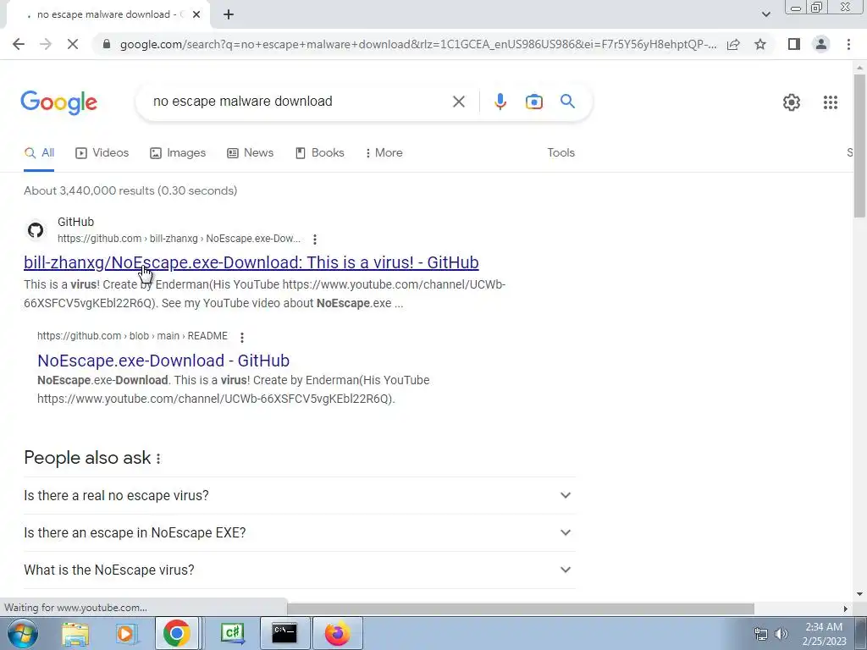Open the Command Prompt taskbar window
The height and width of the screenshot is (650, 867).
(284, 633)
